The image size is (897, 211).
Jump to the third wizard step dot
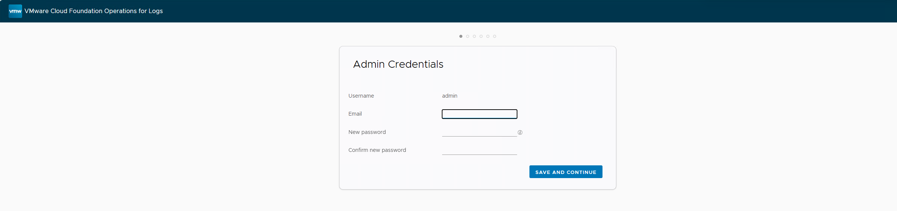[x=474, y=36]
